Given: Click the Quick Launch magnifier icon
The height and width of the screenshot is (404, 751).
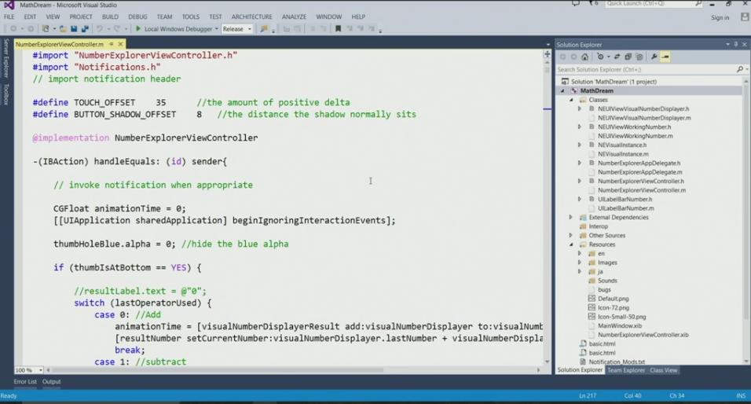Looking at the screenshot, I should (698, 3).
